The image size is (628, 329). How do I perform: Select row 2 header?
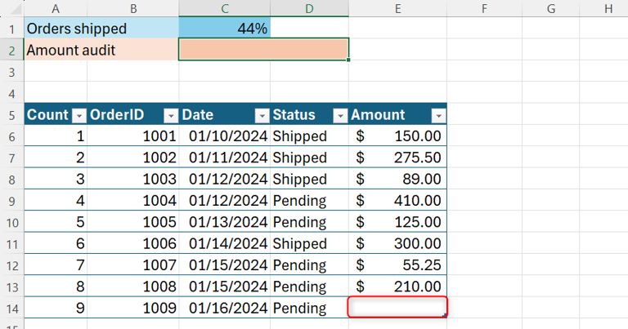coord(12,51)
